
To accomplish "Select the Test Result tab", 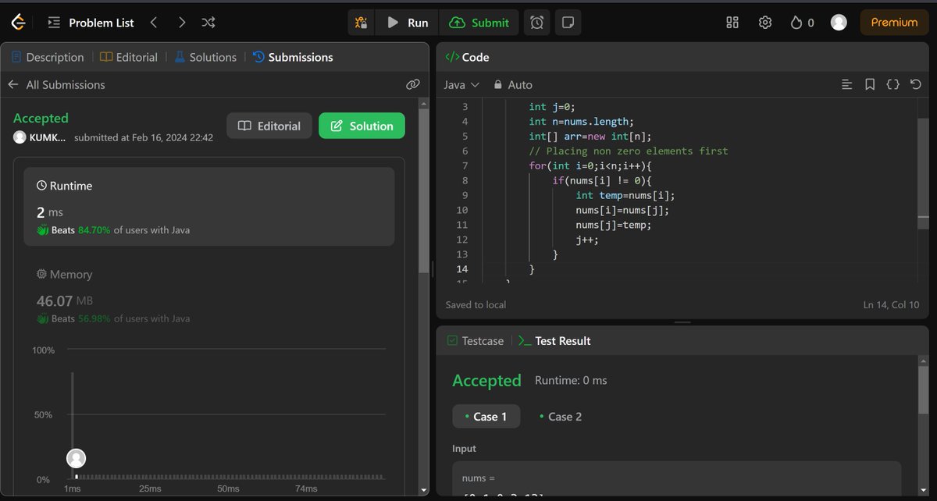I will pyautogui.click(x=561, y=340).
